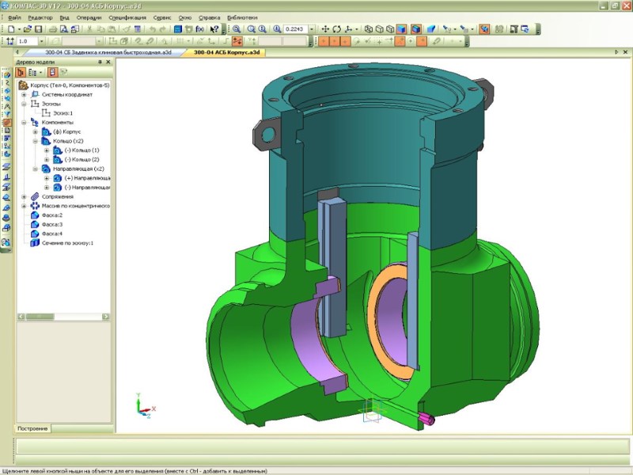
Task: Click the model tree horizontal scrollbar left arrow
Action: pyautogui.click(x=21, y=317)
